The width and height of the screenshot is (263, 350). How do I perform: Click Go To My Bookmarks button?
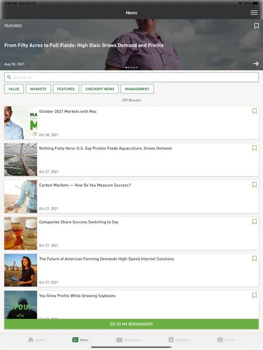point(131,324)
